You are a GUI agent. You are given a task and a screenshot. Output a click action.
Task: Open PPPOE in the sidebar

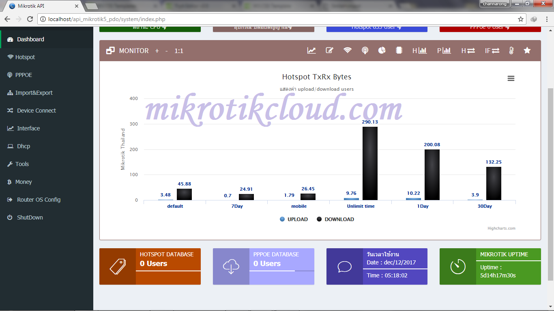pos(47,75)
